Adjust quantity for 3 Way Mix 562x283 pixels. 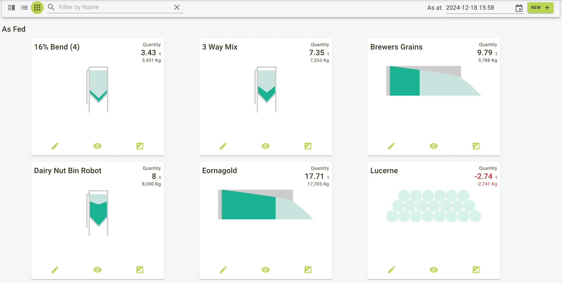308,146
